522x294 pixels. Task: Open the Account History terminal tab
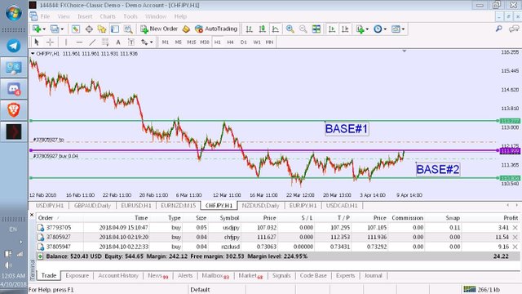pyautogui.click(x=118, y=275)
